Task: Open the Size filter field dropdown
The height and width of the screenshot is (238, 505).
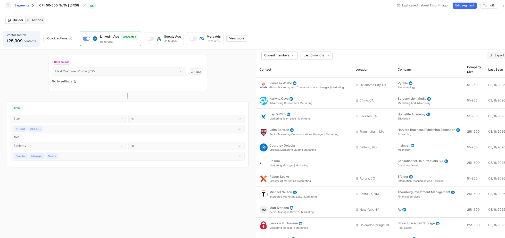Action: pyautogui.click(x=69, y=119)
